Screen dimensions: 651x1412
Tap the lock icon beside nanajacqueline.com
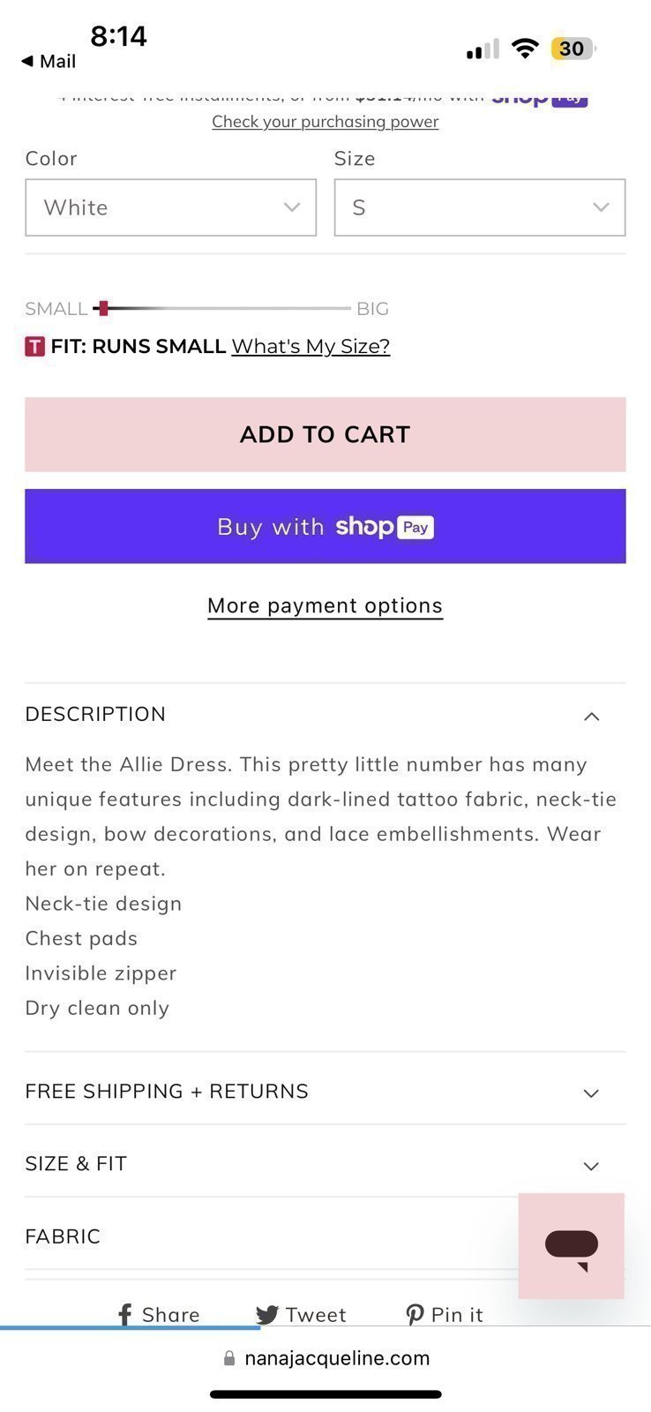point(229,1358)
